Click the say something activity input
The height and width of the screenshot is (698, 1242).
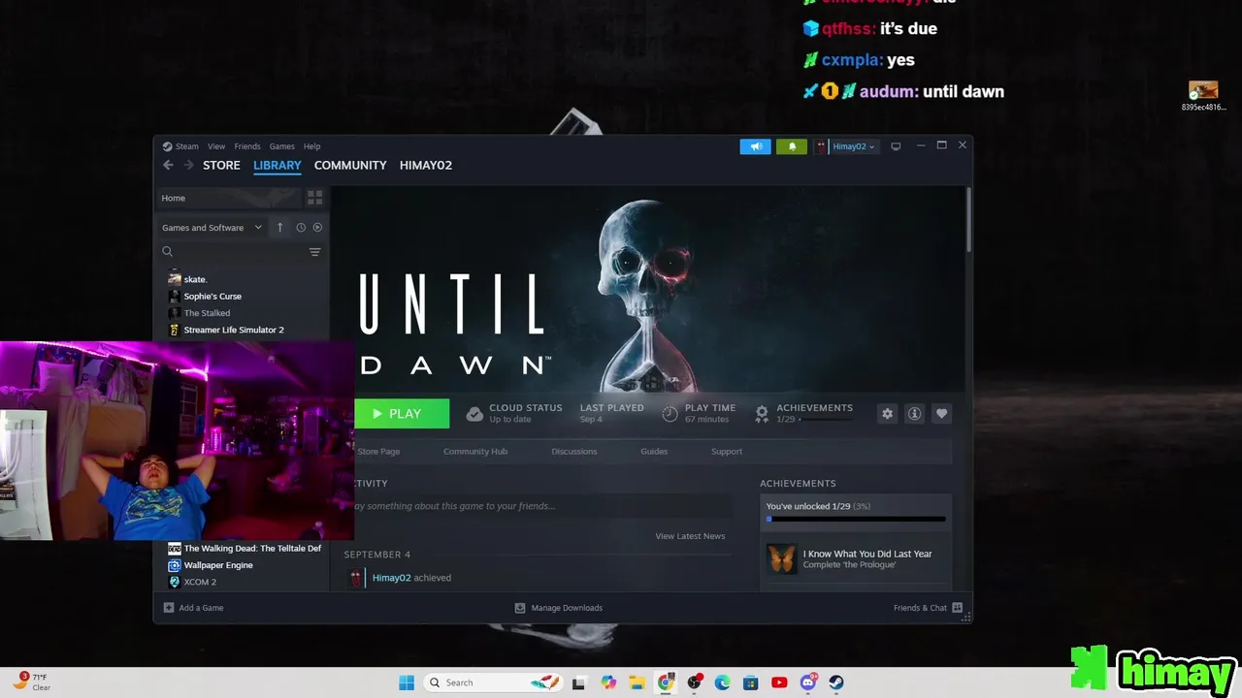coord(542,506)
